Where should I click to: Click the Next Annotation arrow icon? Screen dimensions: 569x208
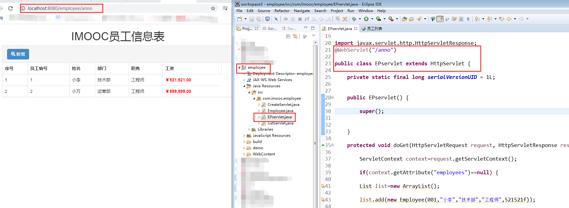pos(477,19)
